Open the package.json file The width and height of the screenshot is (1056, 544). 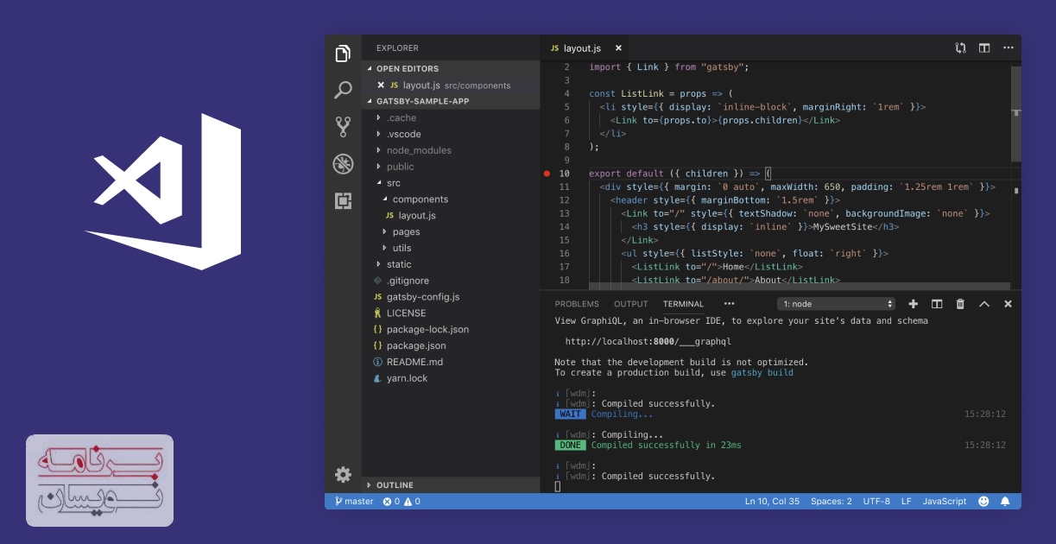tap(451, 346)
